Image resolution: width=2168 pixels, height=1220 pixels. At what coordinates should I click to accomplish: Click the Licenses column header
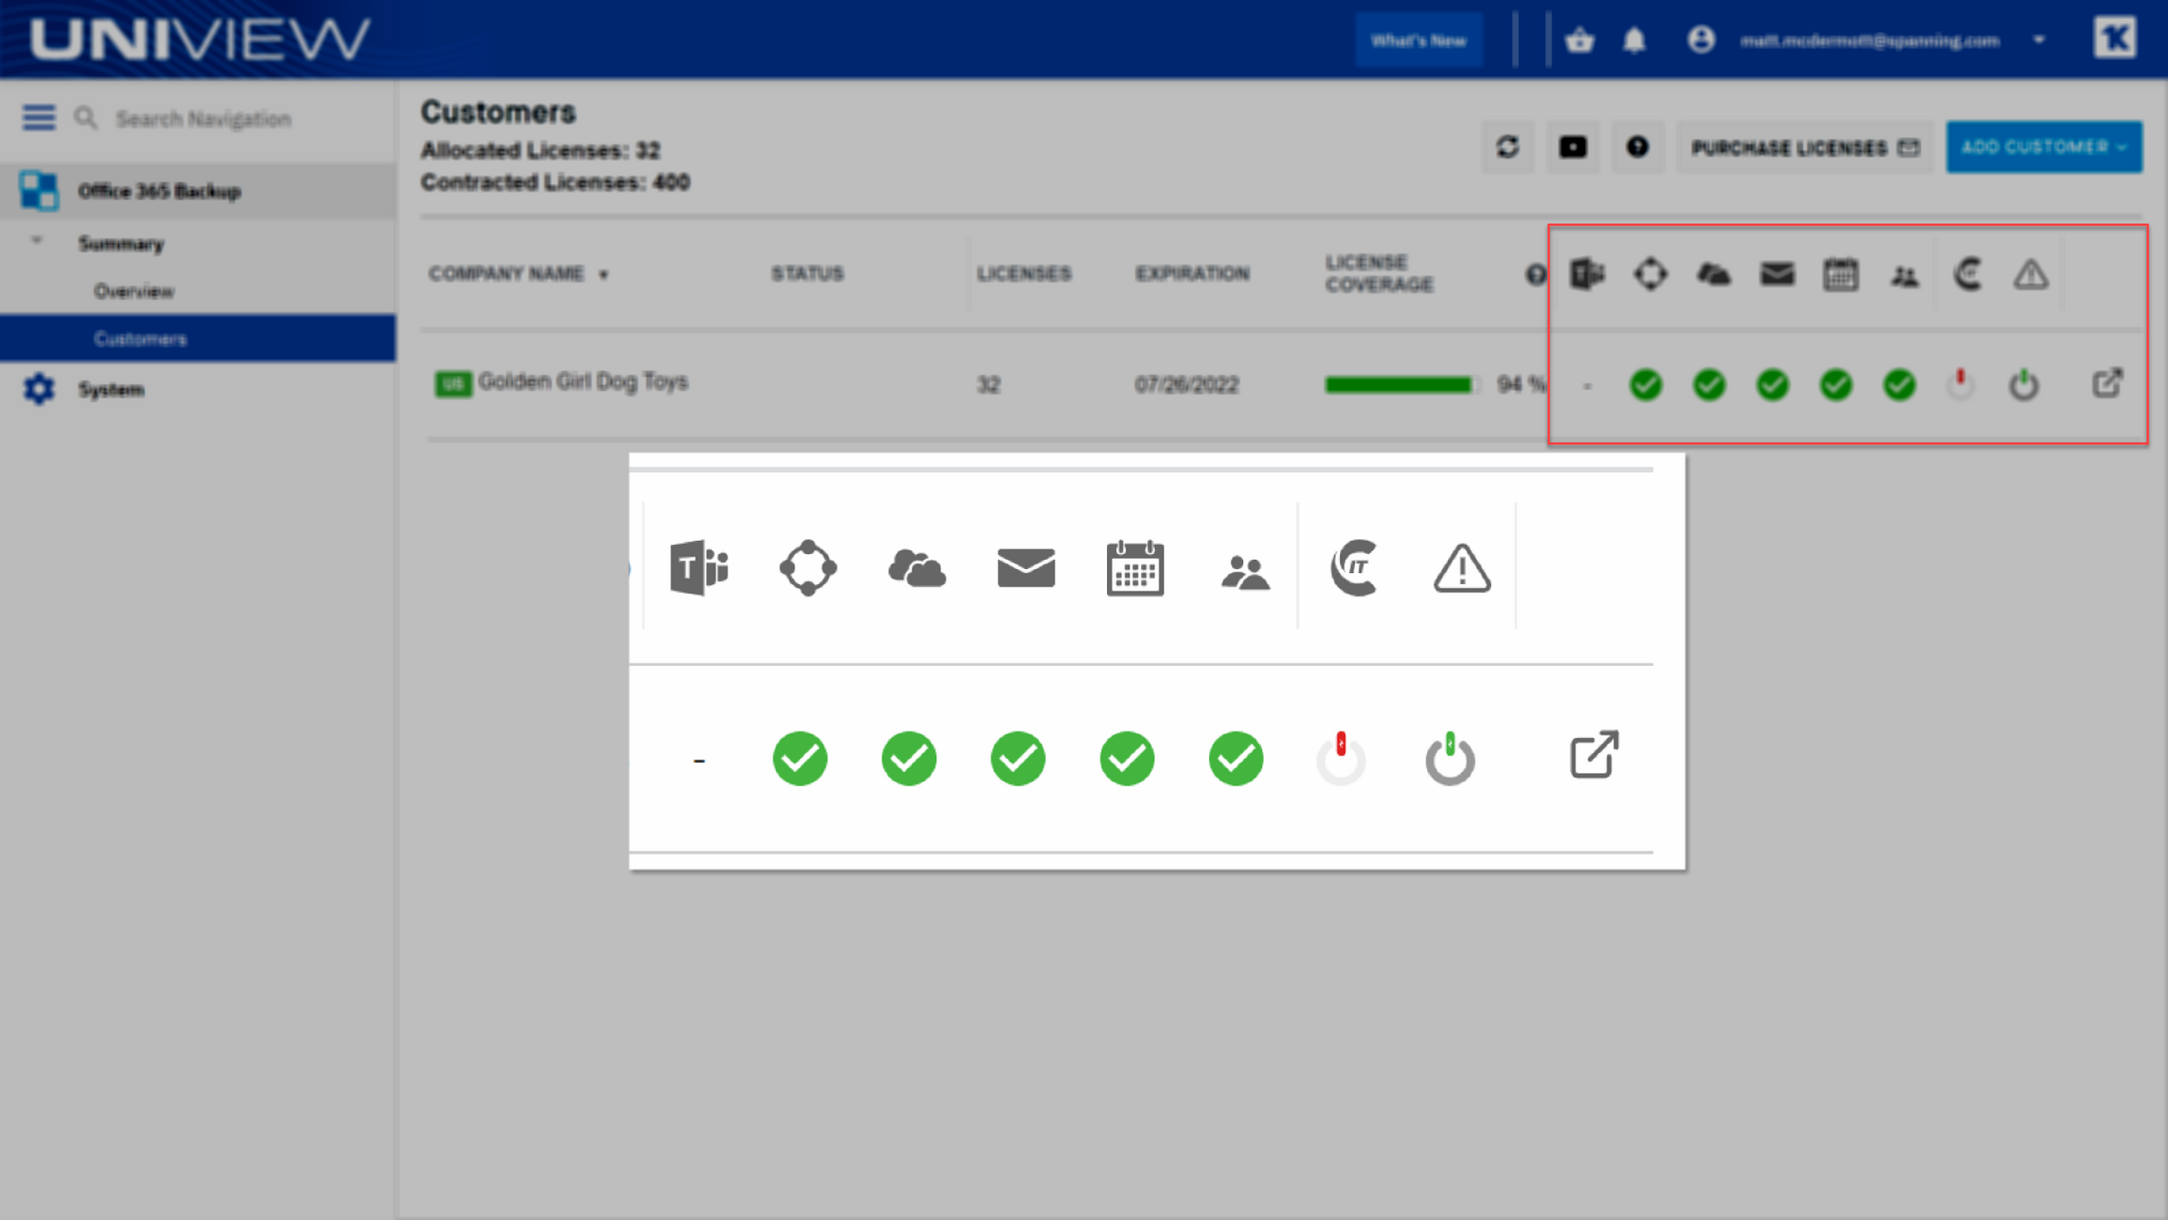pos(1023,274)
